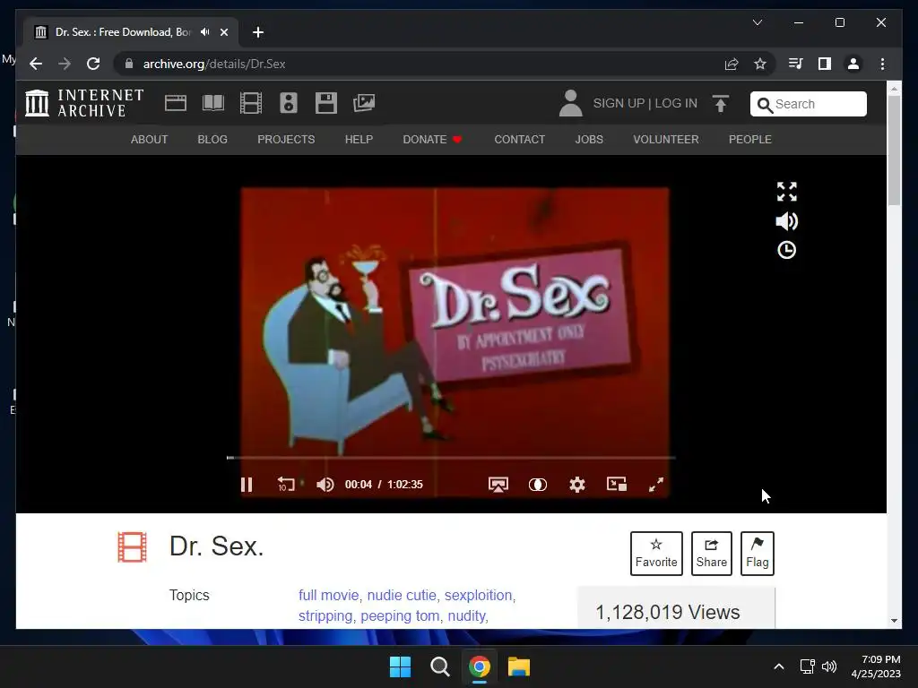The height and width of the screenshot is (688, 918).
Task: Open the Texts book icon
Action: (213, 103)
